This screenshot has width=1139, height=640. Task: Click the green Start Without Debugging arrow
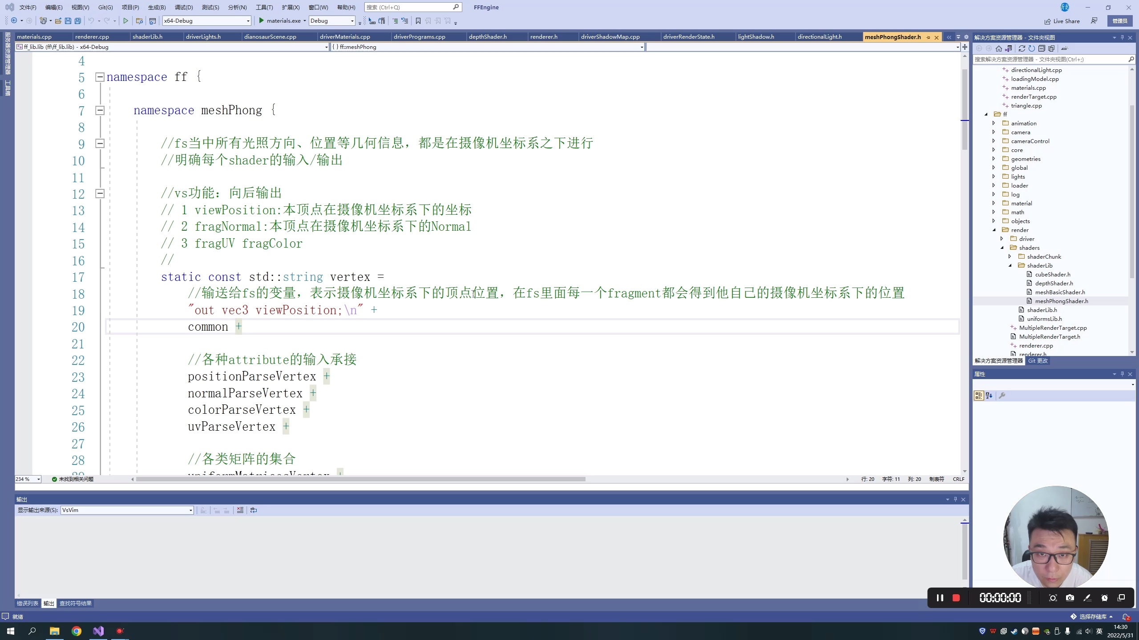pos(126,21)
